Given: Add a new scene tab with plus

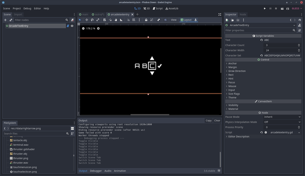Looking at the screenshot, I should pyautogui.click(x=137, y=14).
